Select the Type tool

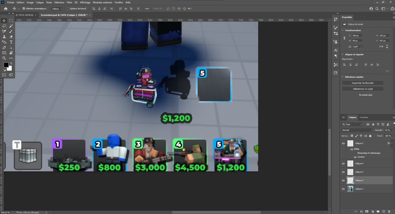(11, 42)
